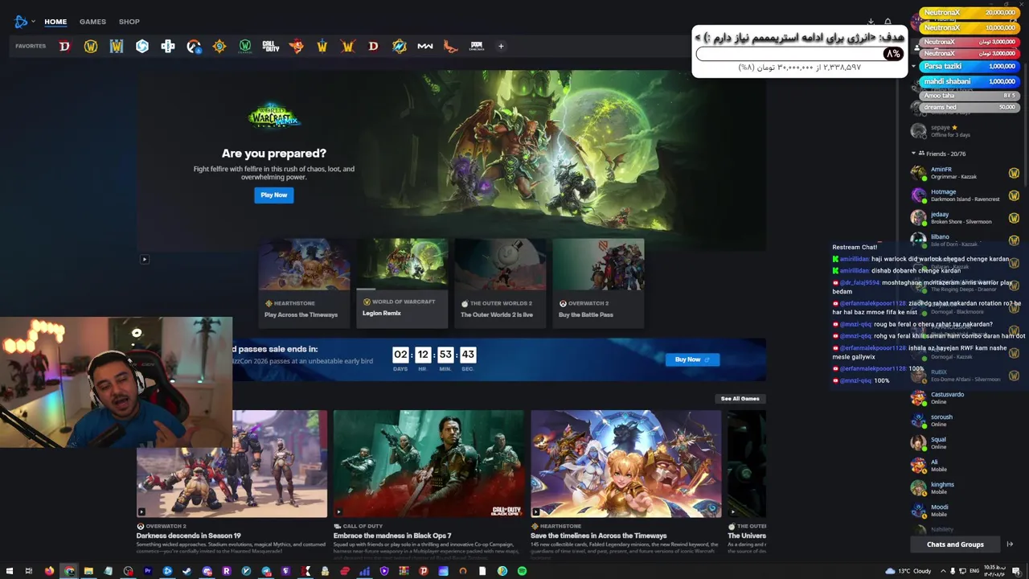Click the Buy Now button on BlizzCon banner
This screenshot has height=579, width=1029.
tap(692, 359)
